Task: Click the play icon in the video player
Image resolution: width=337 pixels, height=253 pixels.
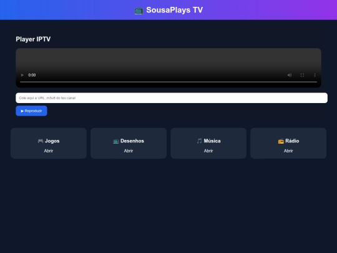Action: (22, 75)
